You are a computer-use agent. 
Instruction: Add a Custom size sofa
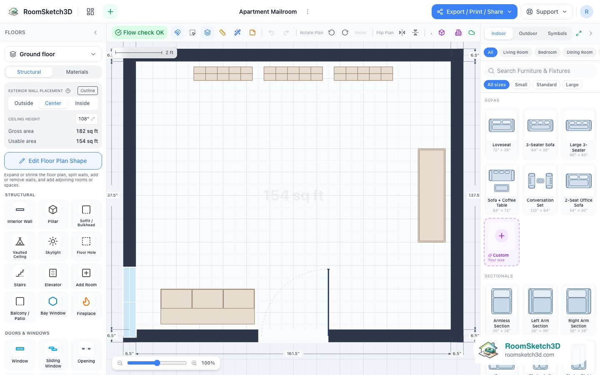coord(502,242)
